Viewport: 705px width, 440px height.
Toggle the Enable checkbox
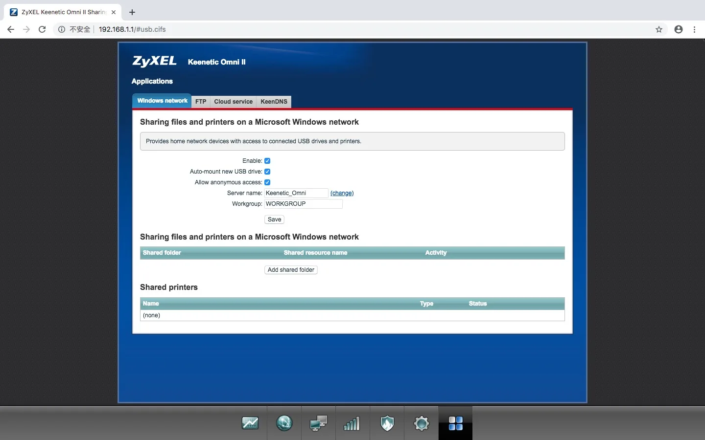pos(267,161)
